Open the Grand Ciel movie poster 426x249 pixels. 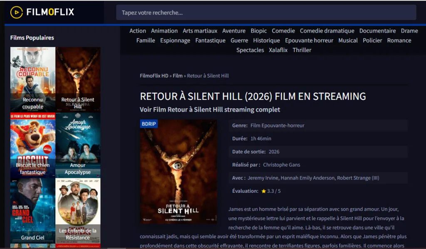(x=33, y=211)
